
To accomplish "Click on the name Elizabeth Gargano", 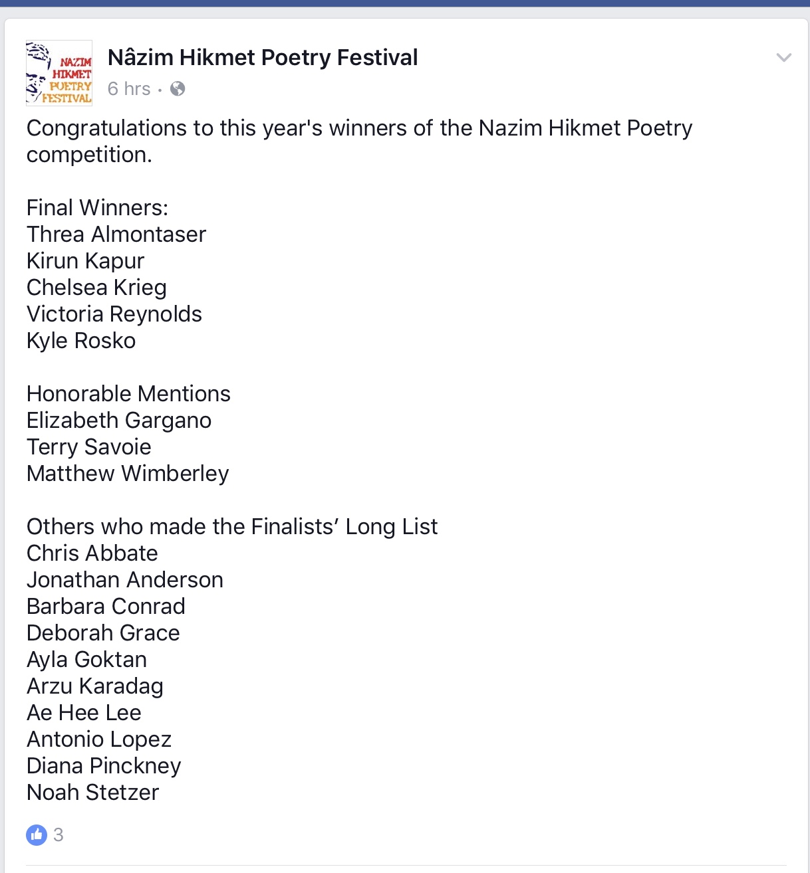I will click(x=119, y=421).
